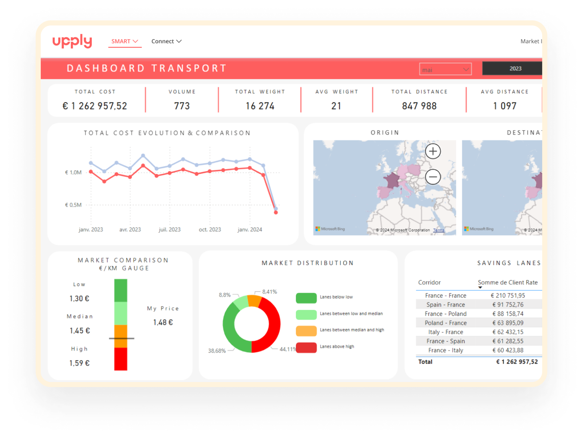Click 'Lanes between median and high' legend icon
This screenshot has width=583, height=438.
[306, 331]
